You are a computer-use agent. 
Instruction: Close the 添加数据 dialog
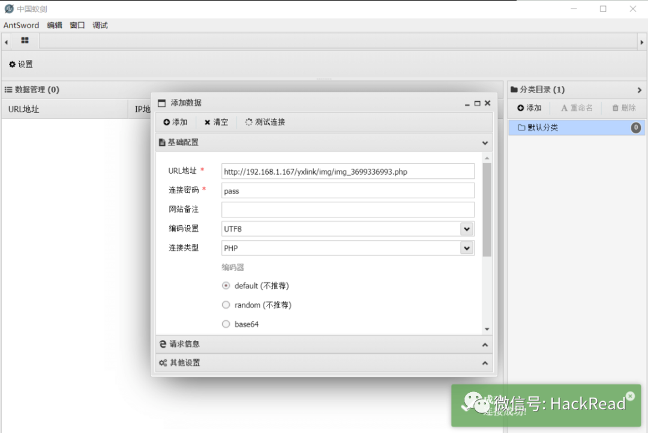point(488,103)
